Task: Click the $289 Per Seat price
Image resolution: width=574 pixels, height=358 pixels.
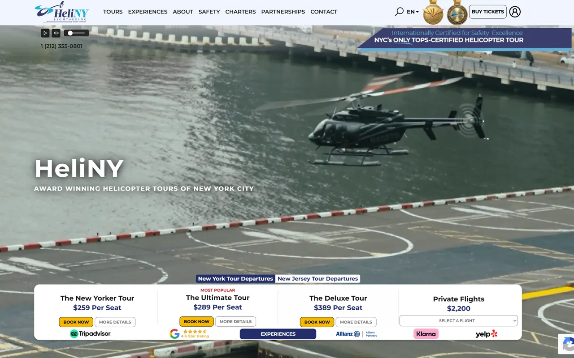Action: tap(217, 307)
